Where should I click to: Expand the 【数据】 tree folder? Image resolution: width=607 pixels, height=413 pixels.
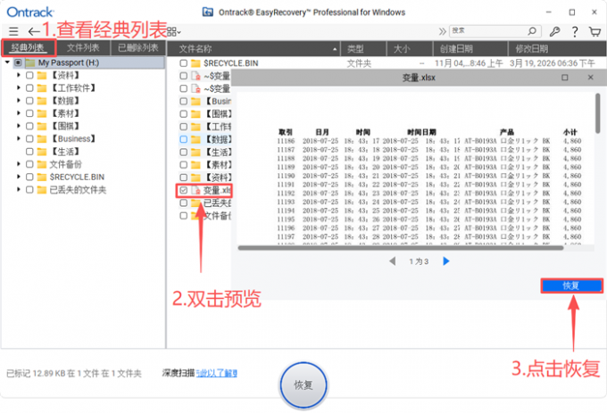18,101
